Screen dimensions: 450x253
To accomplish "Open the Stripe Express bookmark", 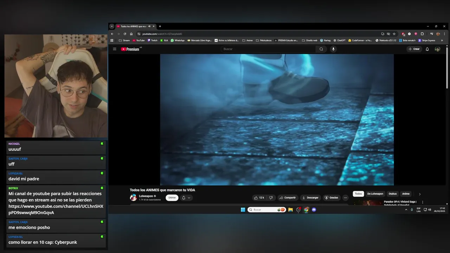I will point(427,40).
